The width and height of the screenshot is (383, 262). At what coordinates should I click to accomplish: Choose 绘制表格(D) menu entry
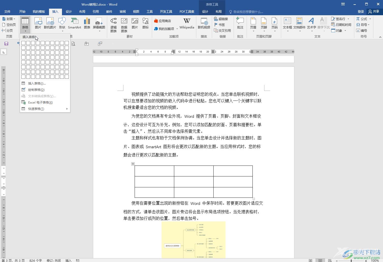click(45, 90)
